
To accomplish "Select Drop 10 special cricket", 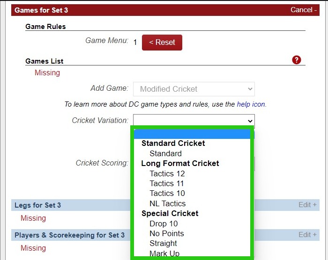I will (164, 224).
